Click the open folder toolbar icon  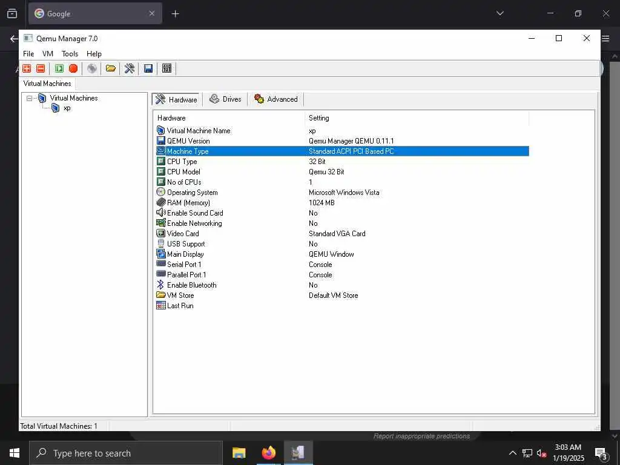coord(111,68)
